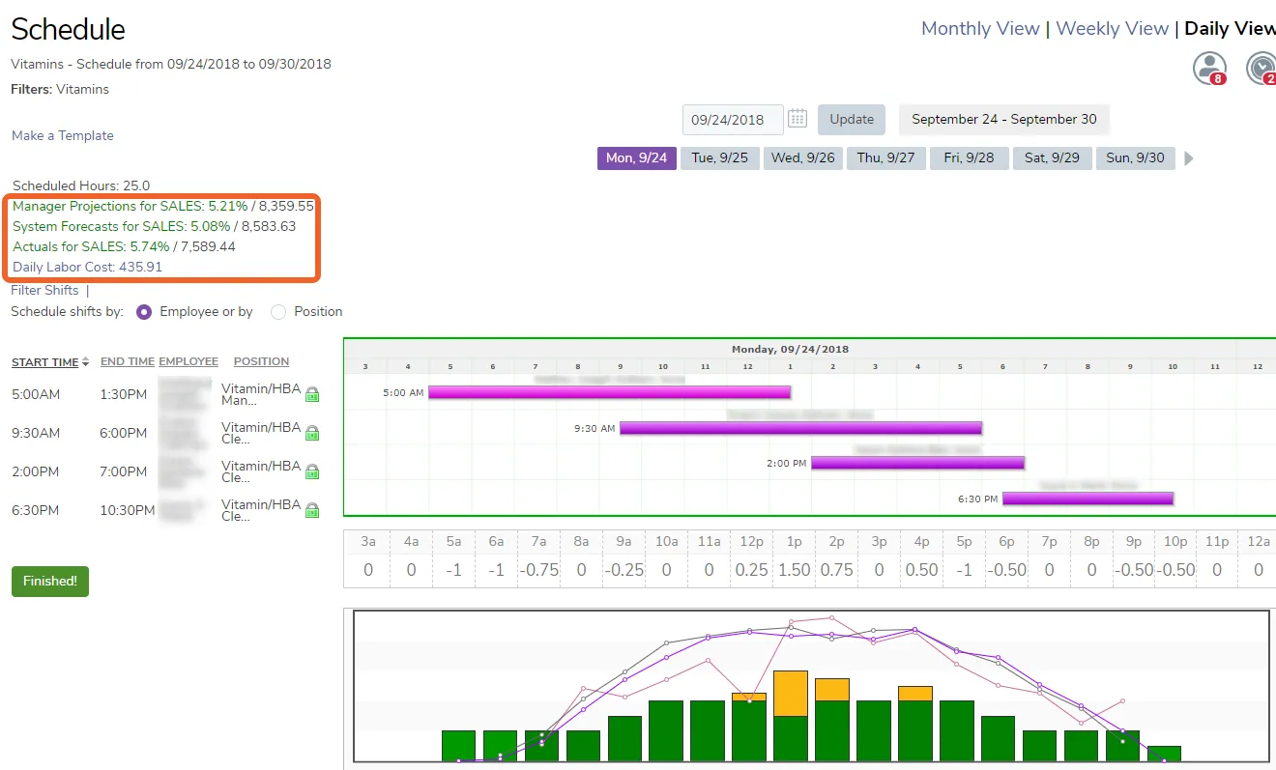Open the calendar date picker icon

[797, 119]
